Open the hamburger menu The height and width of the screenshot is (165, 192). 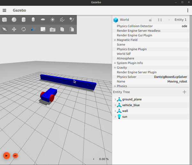(4, 11)
